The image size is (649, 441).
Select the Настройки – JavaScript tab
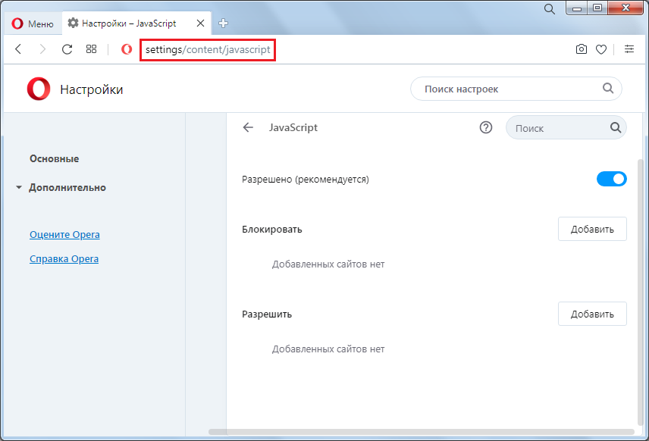click(136, 23)
